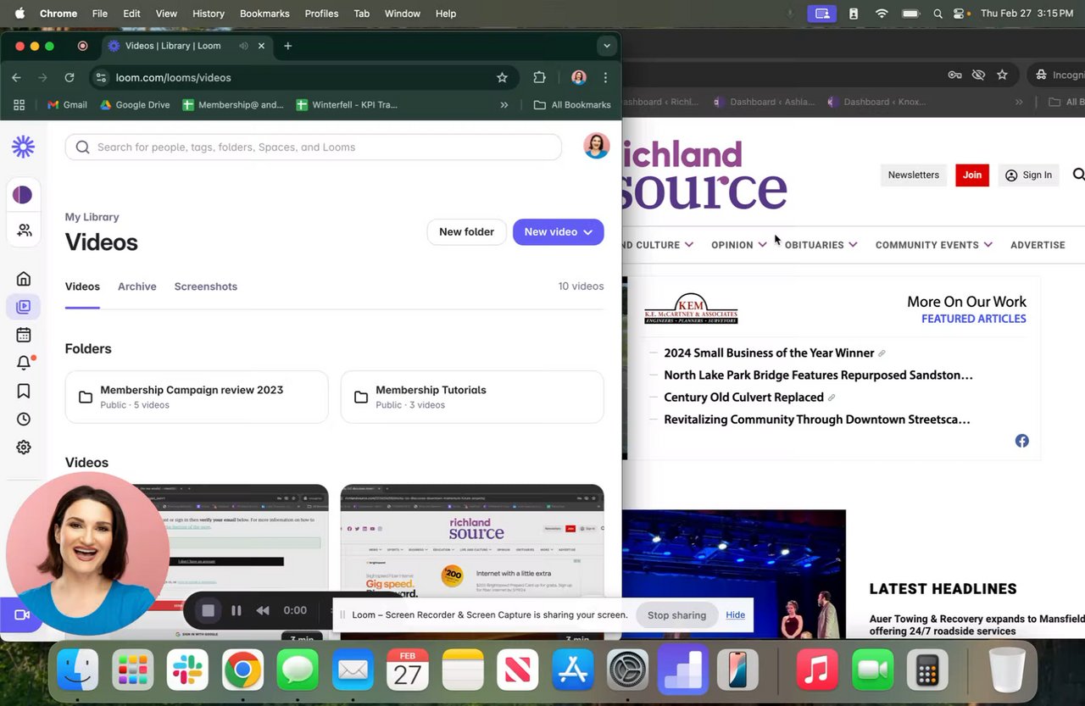
Task: View site information icon in address bar
Action: (101, 77)
